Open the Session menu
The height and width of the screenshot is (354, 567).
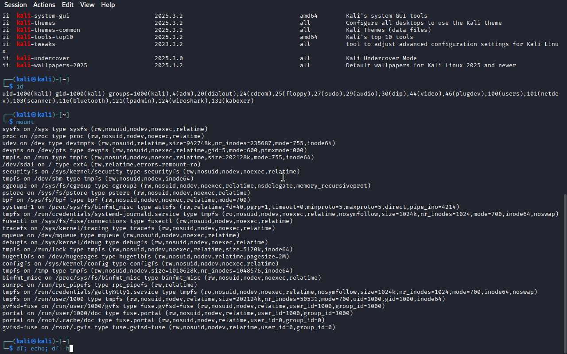pos(16,5)
